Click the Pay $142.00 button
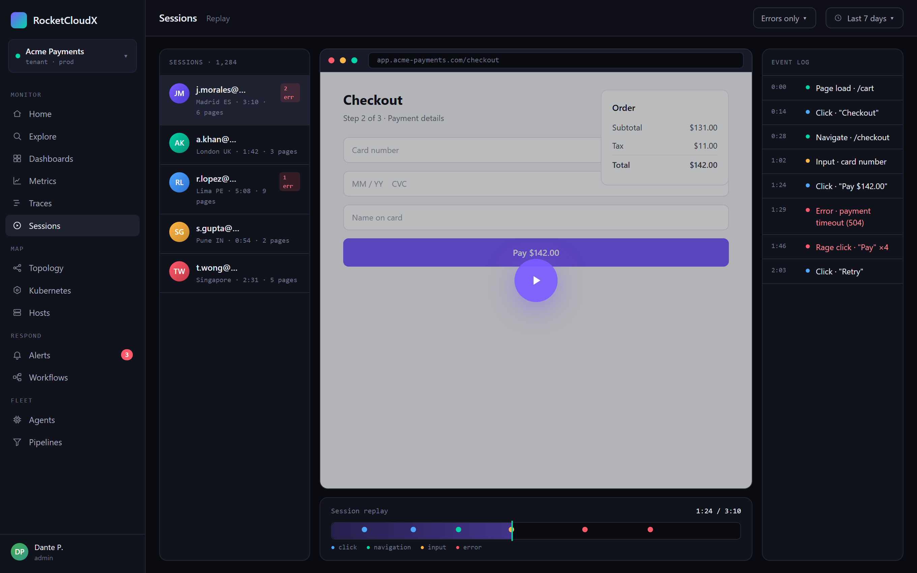The height and width of the screenshot is (573, 917). (x=536, y=252)
